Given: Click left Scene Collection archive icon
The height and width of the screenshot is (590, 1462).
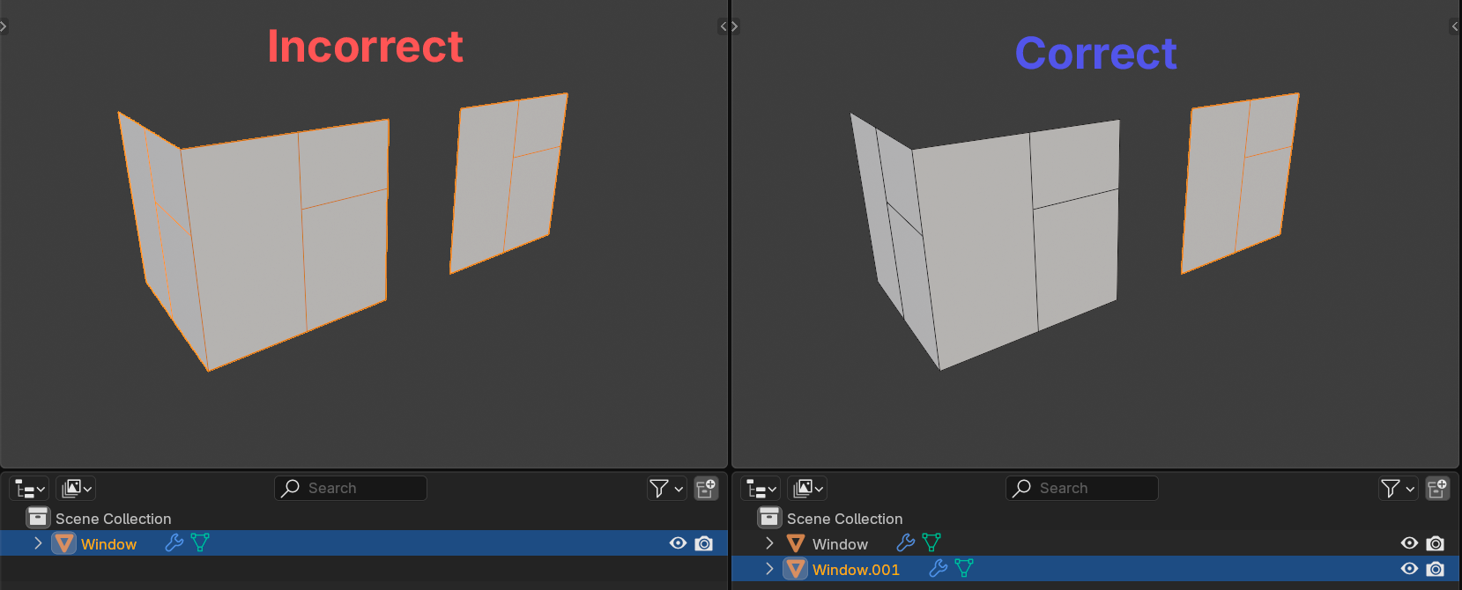Looking at the screenshot, I should [x=38, y=518].
